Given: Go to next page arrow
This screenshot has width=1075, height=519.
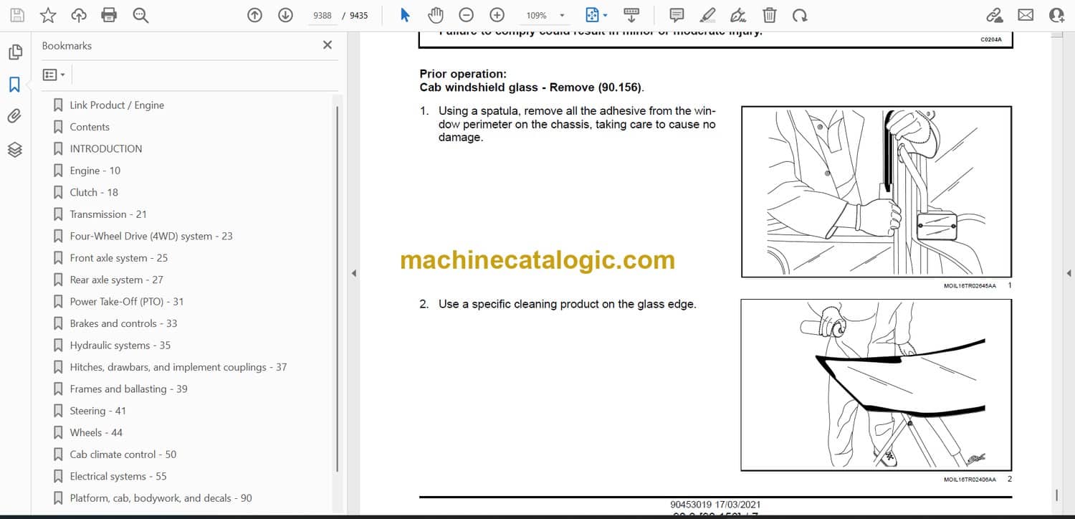Looking at the screenshot, I should (x=285, y=15).
